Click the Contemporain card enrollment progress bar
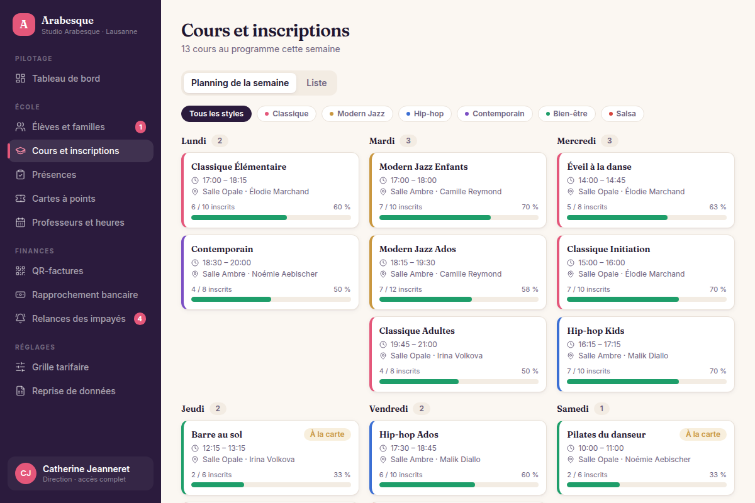This screenshot has width=755, height=503. [271, 299]
